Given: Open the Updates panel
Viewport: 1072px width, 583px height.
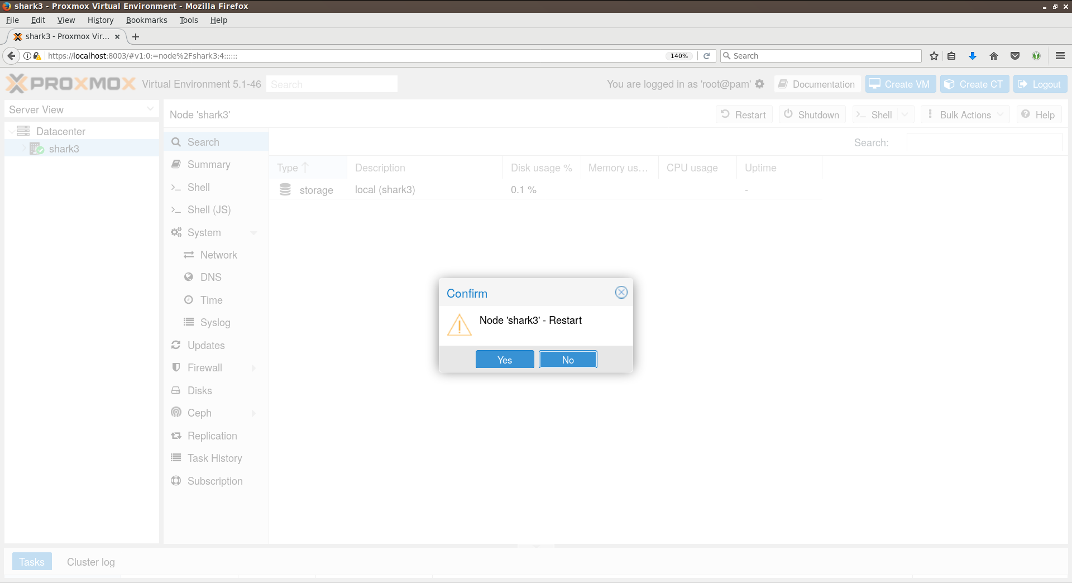Looking at the screenshot, I should [216, 345].
